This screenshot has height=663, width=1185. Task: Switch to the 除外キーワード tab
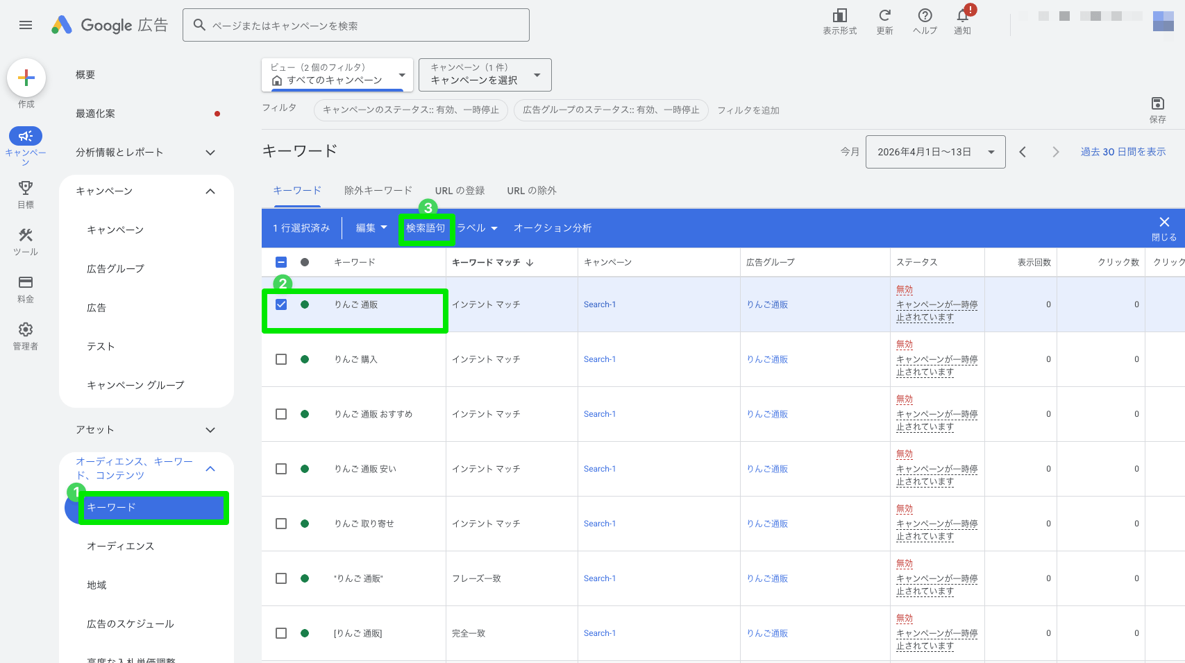pyautogui.click(x=377, y=190)
